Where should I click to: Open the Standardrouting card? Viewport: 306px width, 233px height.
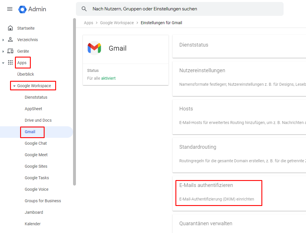point(239,155)
